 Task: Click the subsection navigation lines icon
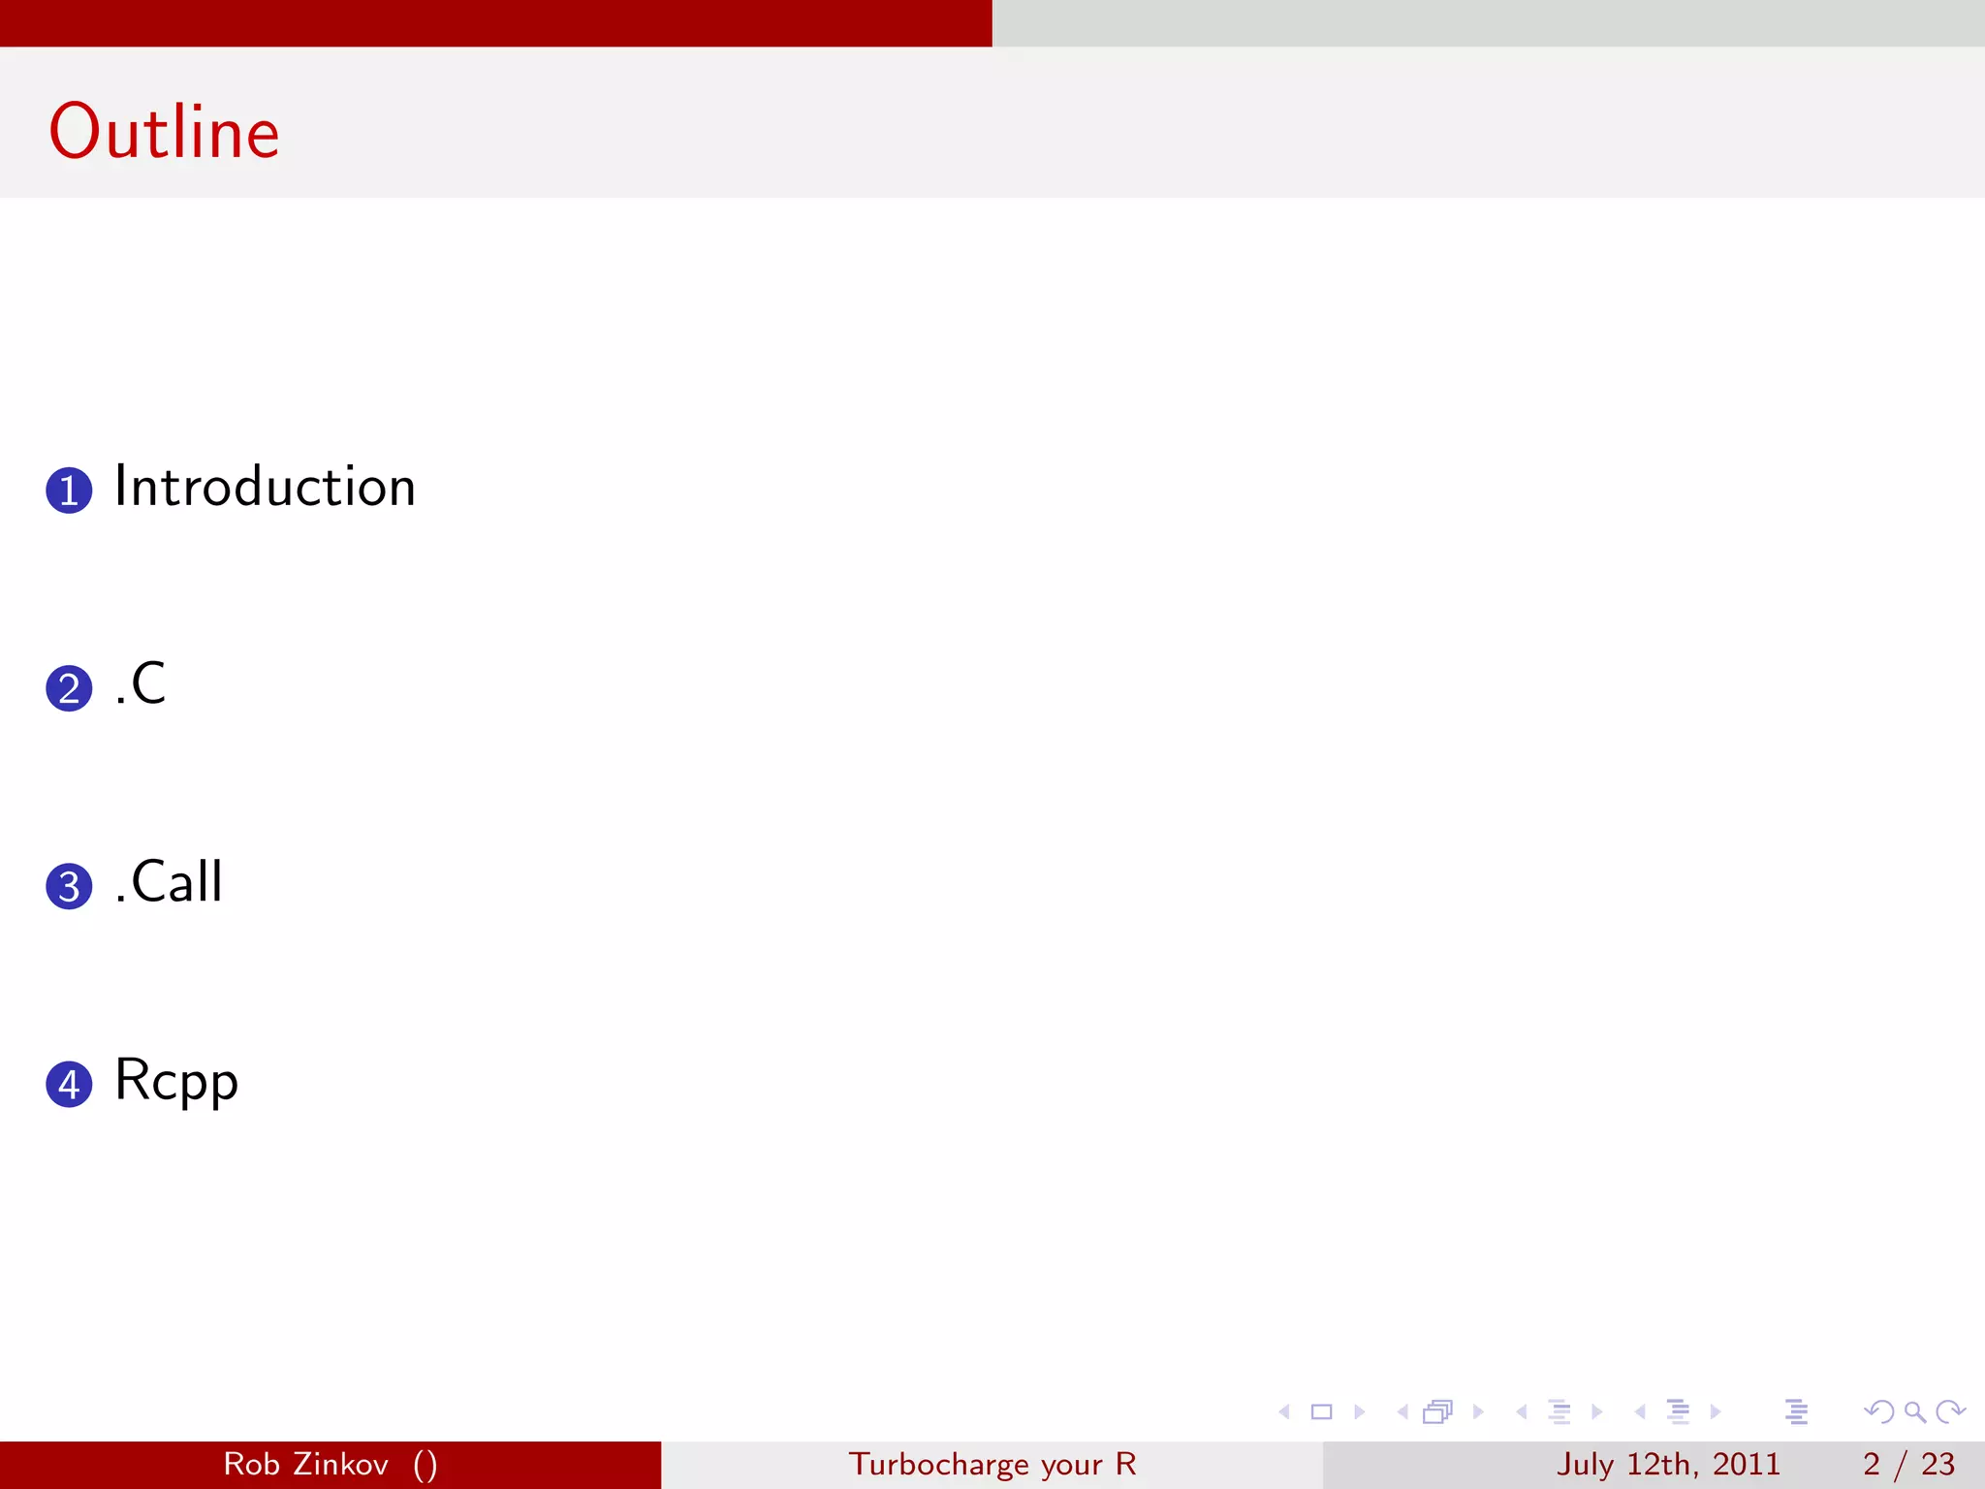click(x=1559, y=1412)
